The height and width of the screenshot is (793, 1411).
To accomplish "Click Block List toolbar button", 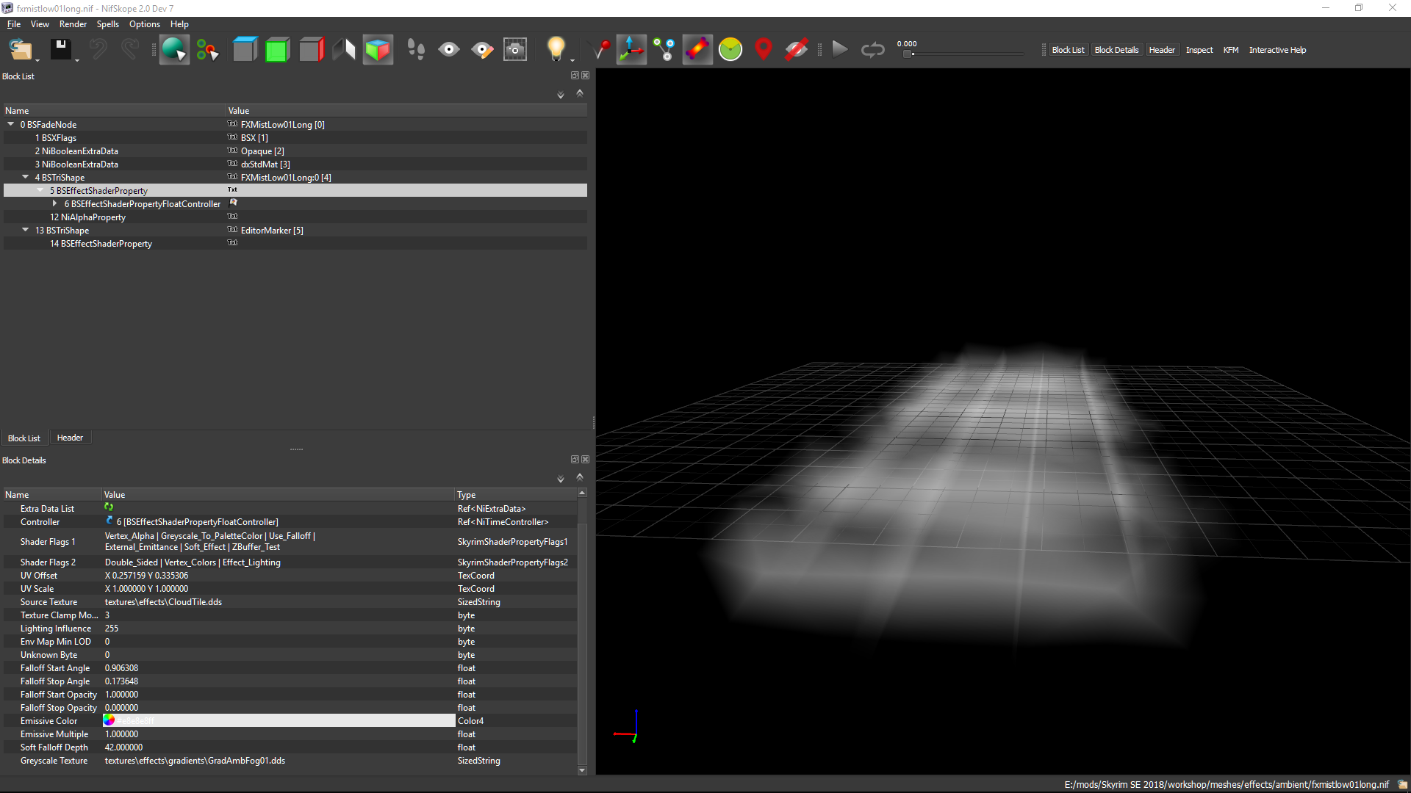I will (x=1068, y=50).
